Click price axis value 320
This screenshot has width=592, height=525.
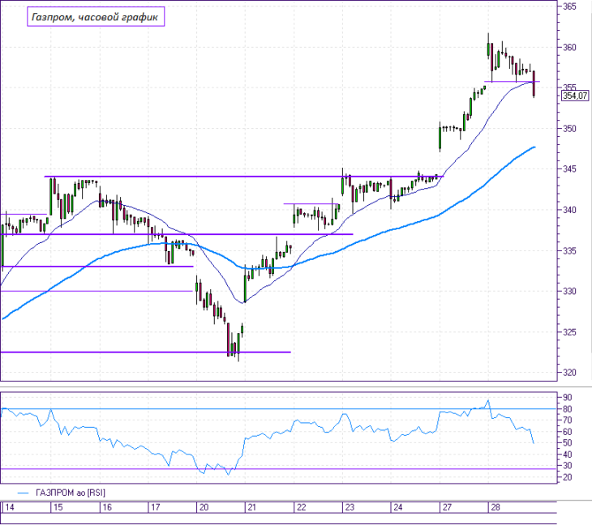coord(569,373)
